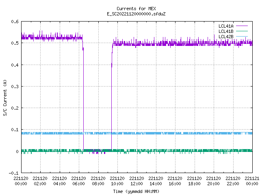
Task: Click x-axis tick label 221120 02:00
Action: point(40,181)
